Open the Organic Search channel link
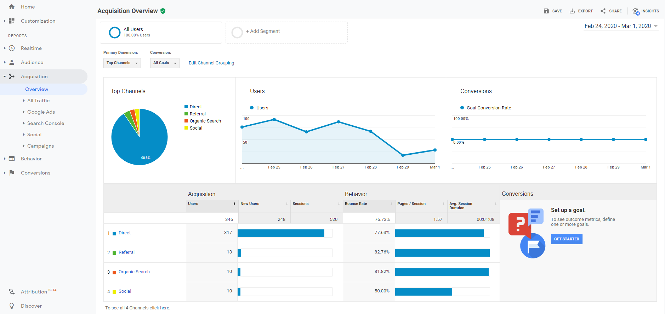Image resolution: width=665 pixels, height=314 pixels. click(134, 272)
